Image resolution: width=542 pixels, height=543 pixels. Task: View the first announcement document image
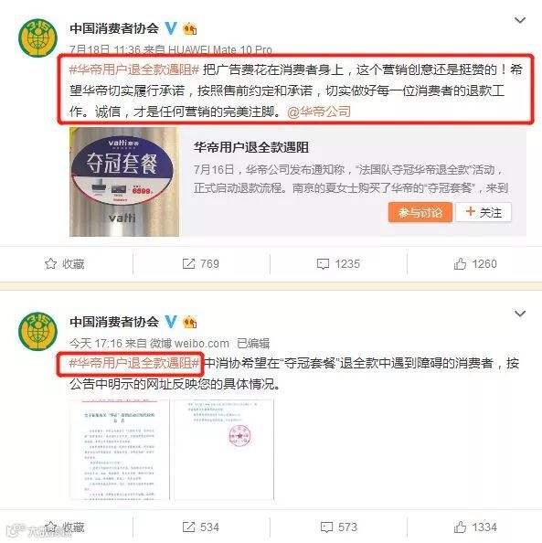pos(120,450)
